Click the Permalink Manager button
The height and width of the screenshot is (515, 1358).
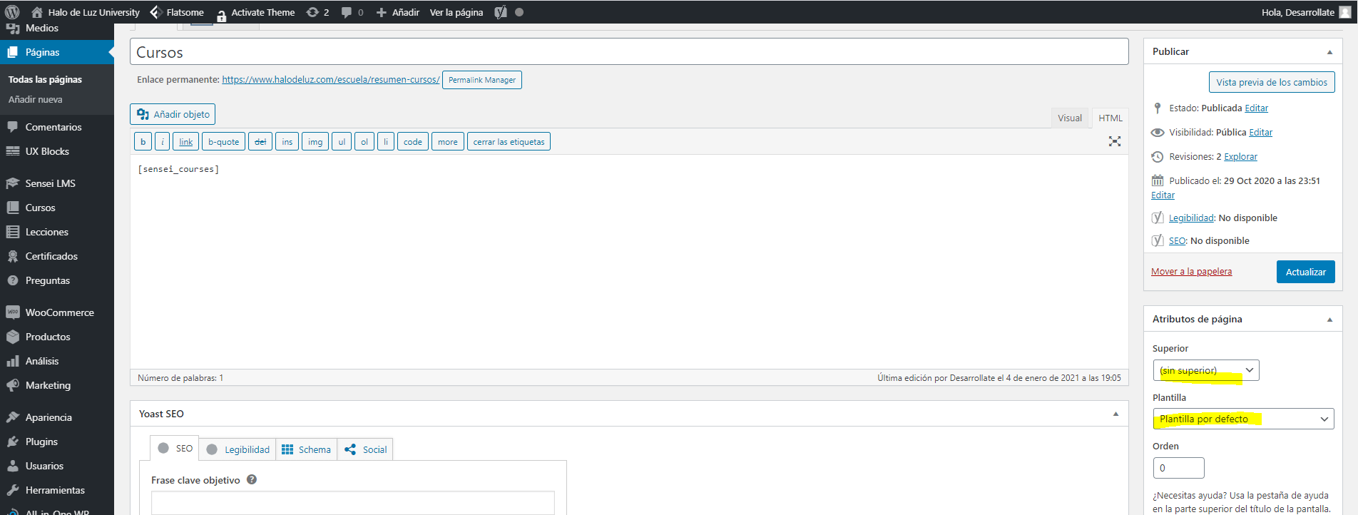click(x=482, y=80)
